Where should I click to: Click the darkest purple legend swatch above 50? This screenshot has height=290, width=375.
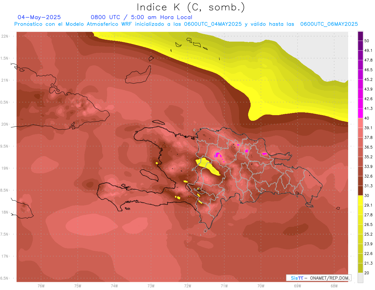pyautogui.click(x=360, y=36)
